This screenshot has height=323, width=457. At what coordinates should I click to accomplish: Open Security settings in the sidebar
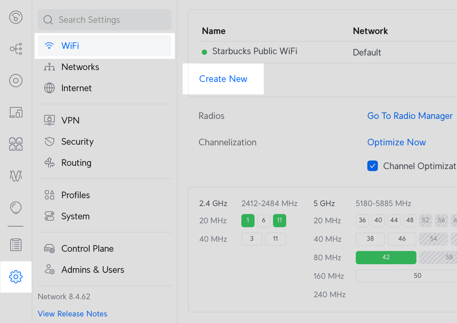pyautogui.click(x=77, y=142)
